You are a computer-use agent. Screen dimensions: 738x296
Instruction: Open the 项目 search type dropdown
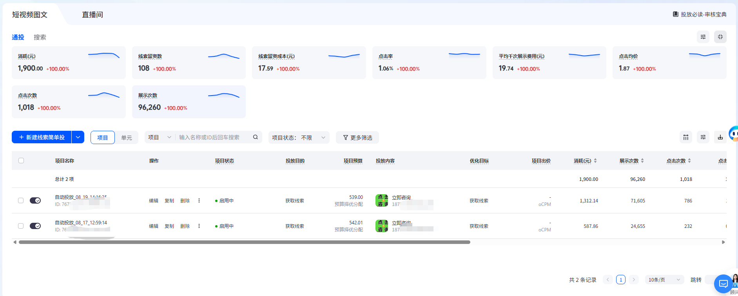click(x=160, y=137)
